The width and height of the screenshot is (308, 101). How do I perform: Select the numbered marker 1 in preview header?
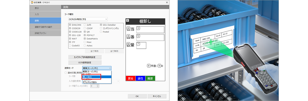pos(127,20)
